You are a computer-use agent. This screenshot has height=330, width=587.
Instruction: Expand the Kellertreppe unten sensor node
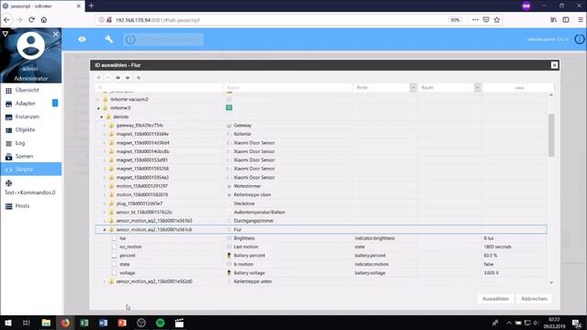(105, 281)
